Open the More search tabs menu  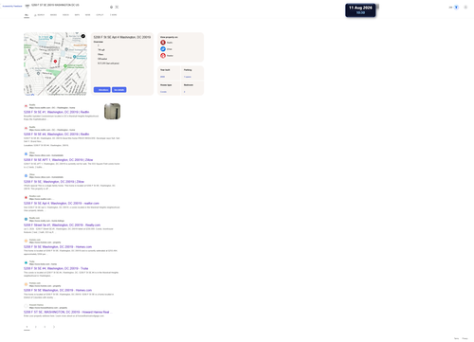point(113,15)
